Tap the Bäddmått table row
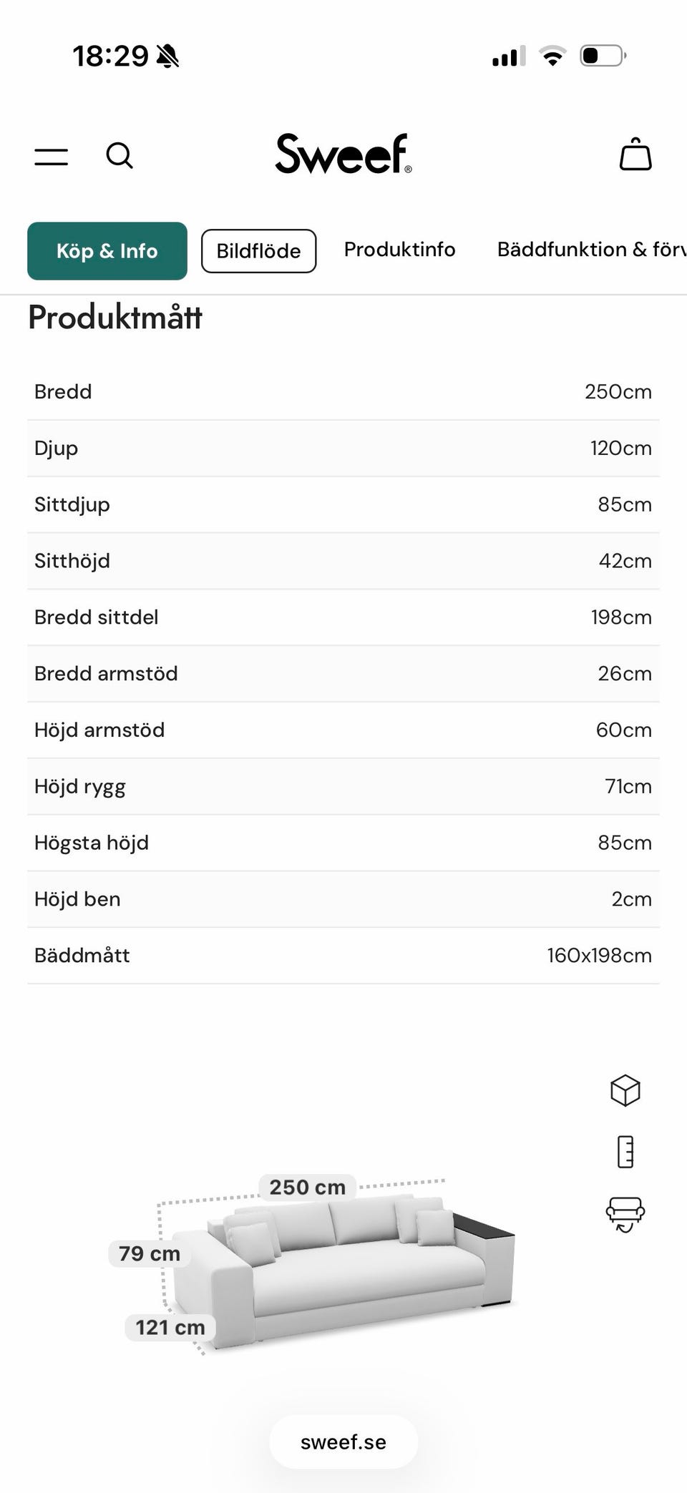Image resolution: width=687 pixels, height=1493 pixels. click(x=343, y=955)
